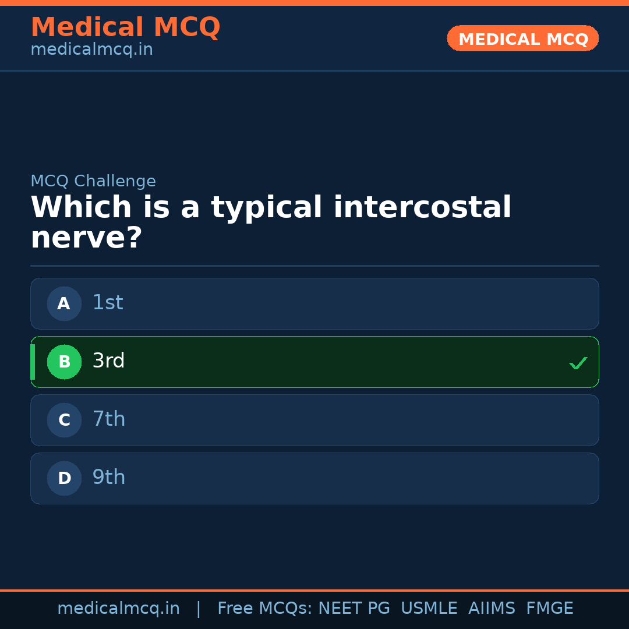Click the green checkmark on option B

578,363
